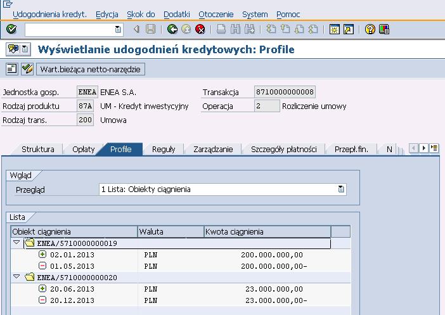Click the Rodzaj trans. field 200

click(85, 120)
